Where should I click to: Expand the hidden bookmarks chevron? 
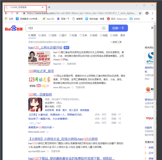coord(152,19)
